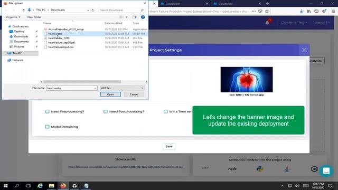Open the help icon in File Upload dialog

pyautogui.click(x=143, y=17)
